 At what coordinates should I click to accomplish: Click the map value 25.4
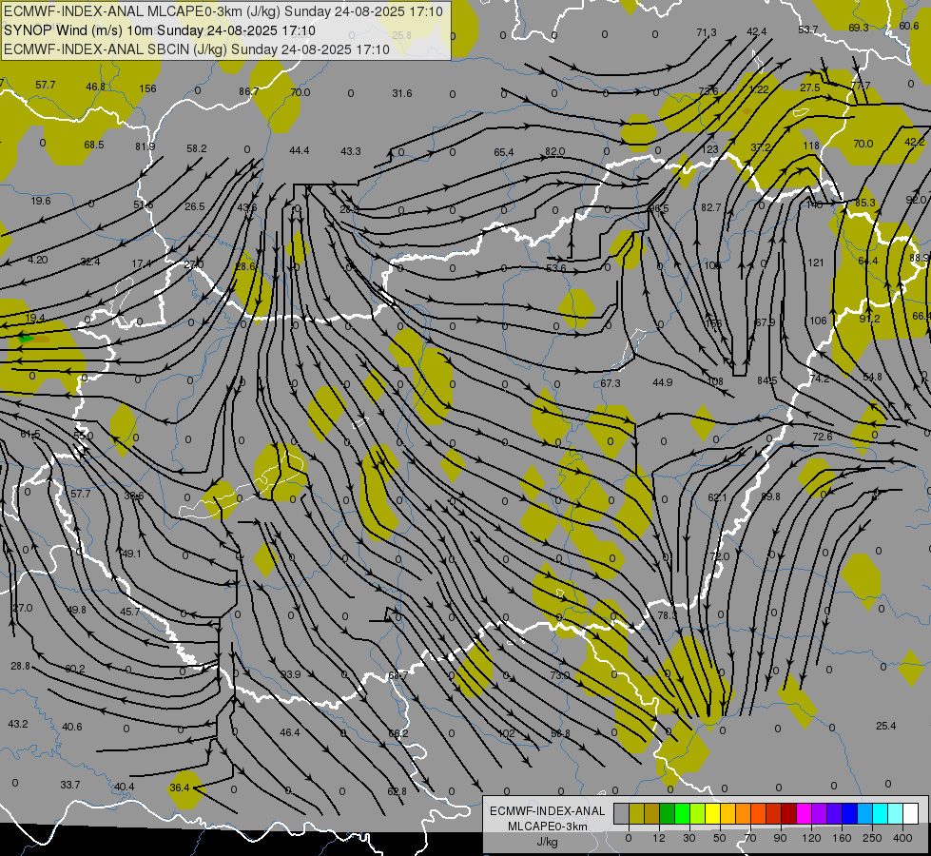pyautogui.click(x=886, y=726)
